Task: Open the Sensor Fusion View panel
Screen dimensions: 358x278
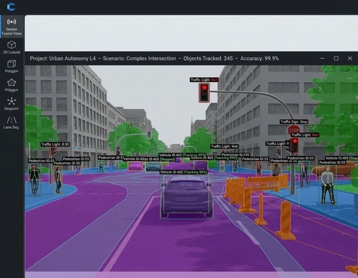Action: 12,26
